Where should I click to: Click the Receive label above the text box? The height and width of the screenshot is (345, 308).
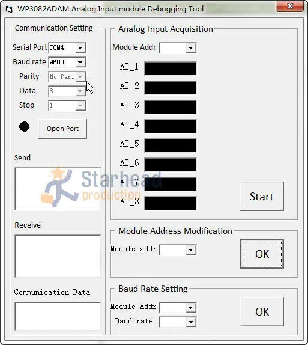(28, 225)
